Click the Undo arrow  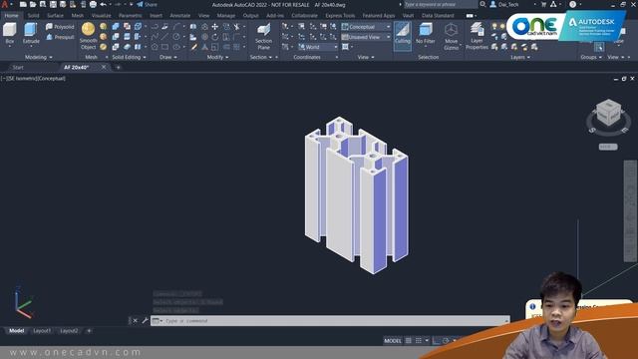pos(104,4)
